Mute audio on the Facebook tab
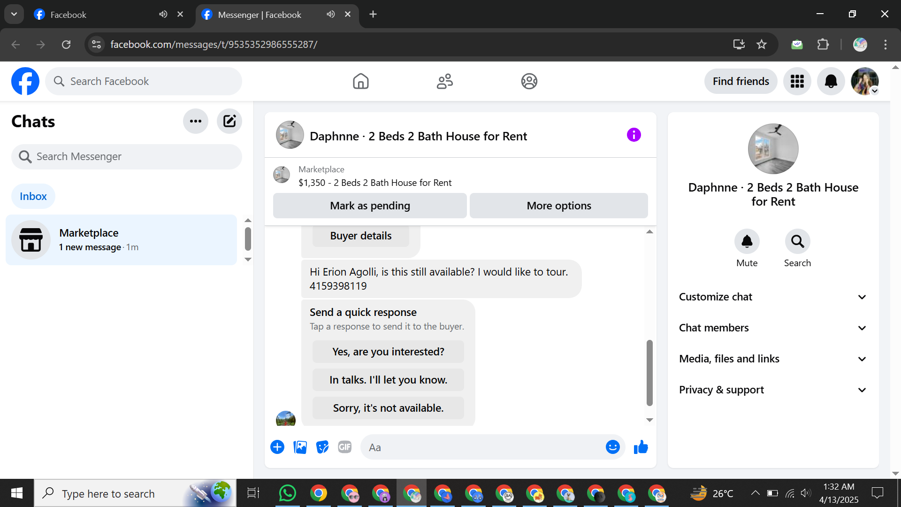This screenshot has height=507, width=901. tap(163, 14)
